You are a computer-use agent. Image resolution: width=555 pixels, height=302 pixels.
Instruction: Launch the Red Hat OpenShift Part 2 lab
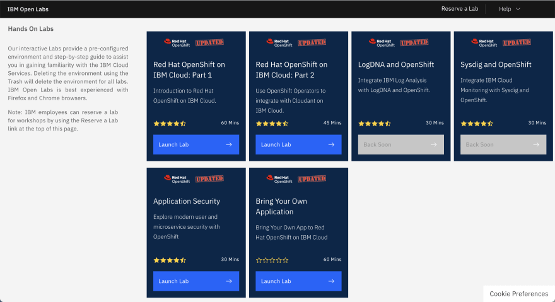(x=298, y=144)
